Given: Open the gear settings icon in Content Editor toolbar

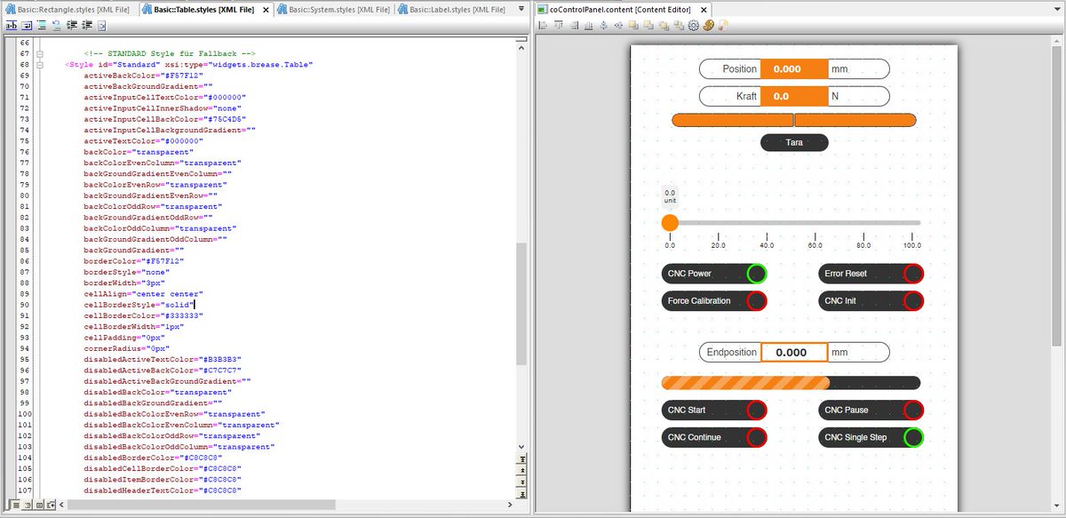Looking at the screenshot, I should pos(694,25).
